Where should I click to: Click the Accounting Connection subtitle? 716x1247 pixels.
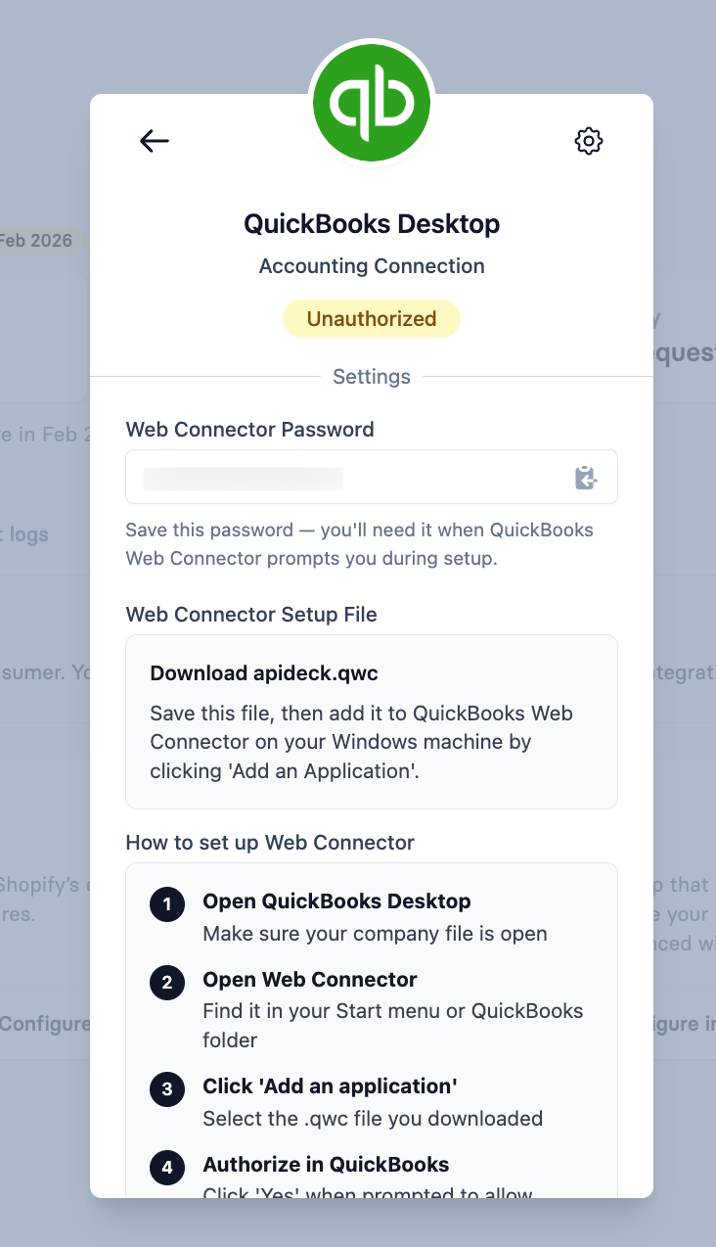pos(372,266)
